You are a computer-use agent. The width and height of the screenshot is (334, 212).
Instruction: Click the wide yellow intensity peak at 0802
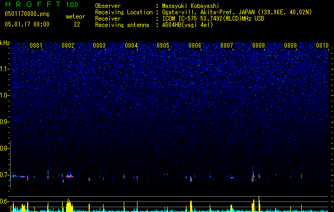[x=69, y=206]
